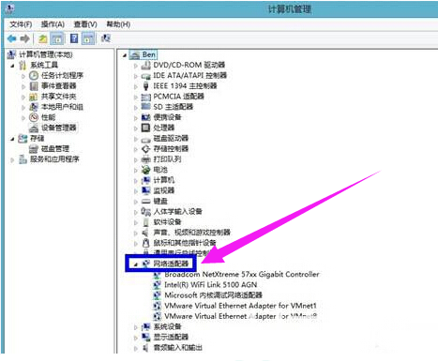
Task: Click the chip icon beside 处理器
Action: pyautogui.click(x=145, y=128)
